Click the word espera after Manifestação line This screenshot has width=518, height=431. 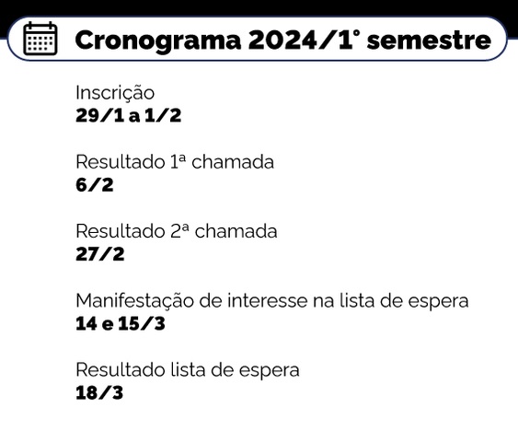coord(438,303)
